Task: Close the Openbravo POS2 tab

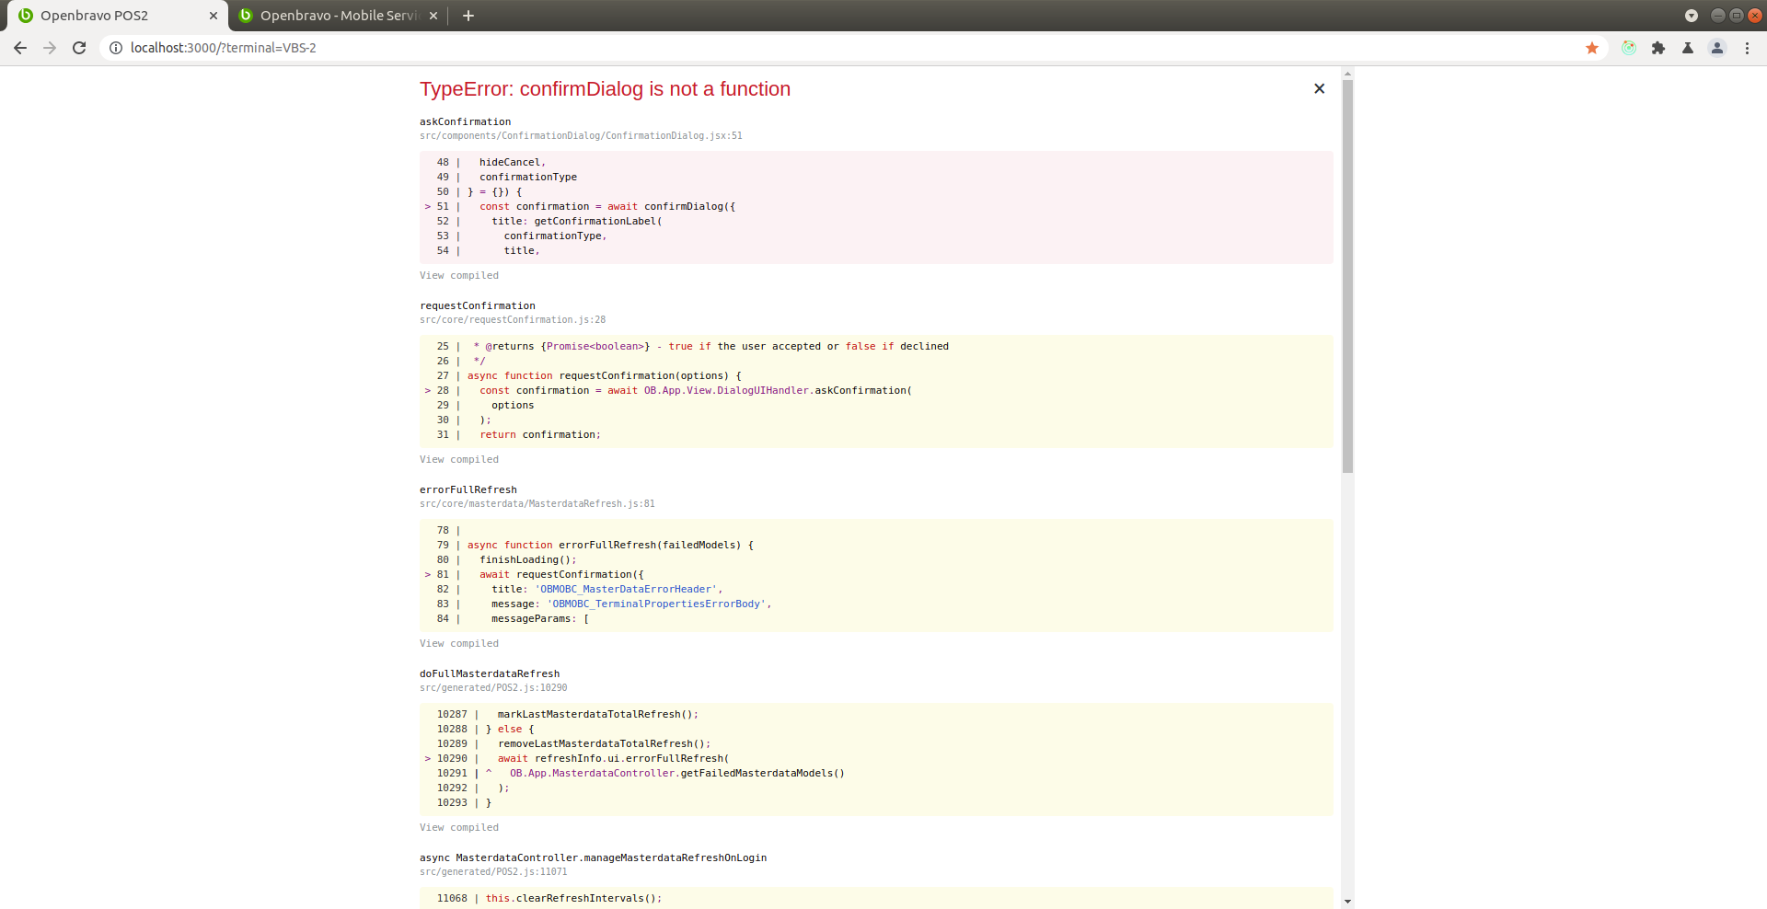Action: [214, 16]
